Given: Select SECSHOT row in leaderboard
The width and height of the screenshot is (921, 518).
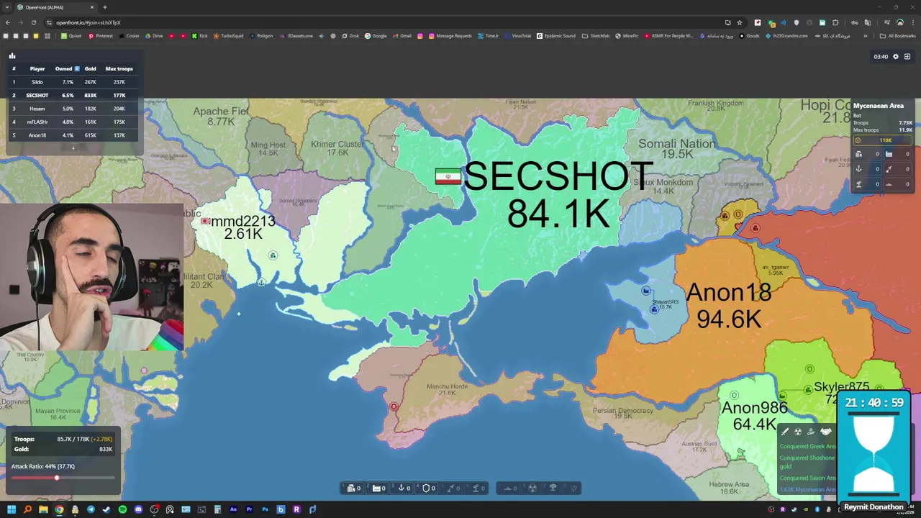Looking at the screenshot, I should [74, 95].
